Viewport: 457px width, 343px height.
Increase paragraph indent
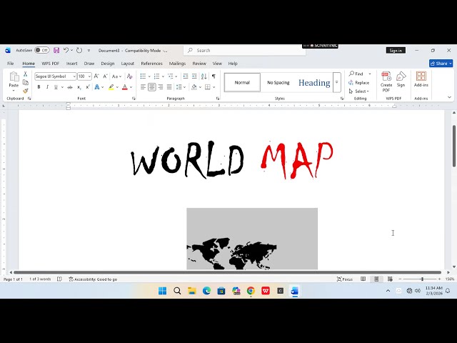(x=194, y=76)
